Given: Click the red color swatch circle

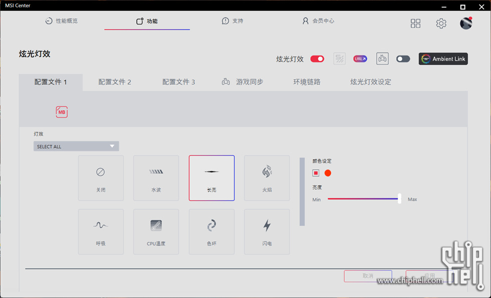Looking at the screenshot, I should pyautogui.click(x=328, y=173).
